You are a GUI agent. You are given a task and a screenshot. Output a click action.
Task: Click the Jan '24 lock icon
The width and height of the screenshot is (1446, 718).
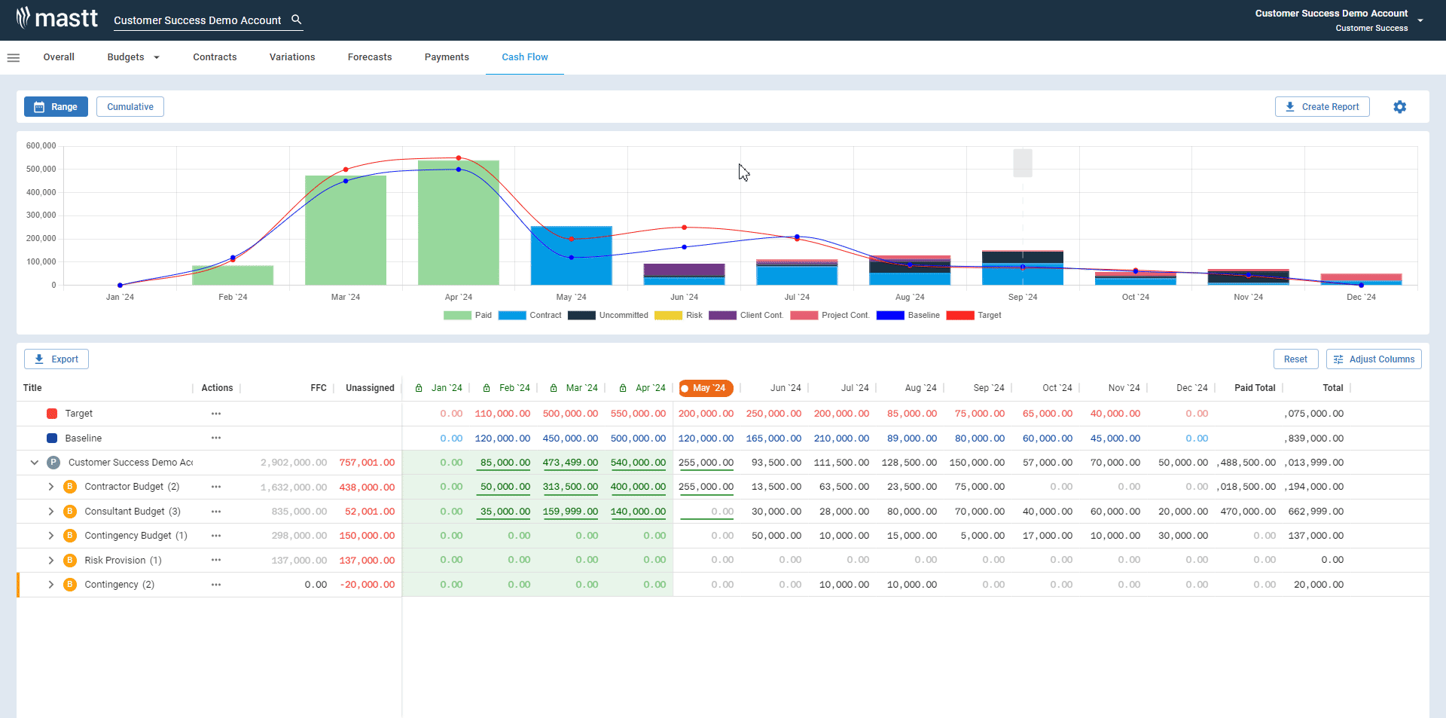click(x=419, y=388)
